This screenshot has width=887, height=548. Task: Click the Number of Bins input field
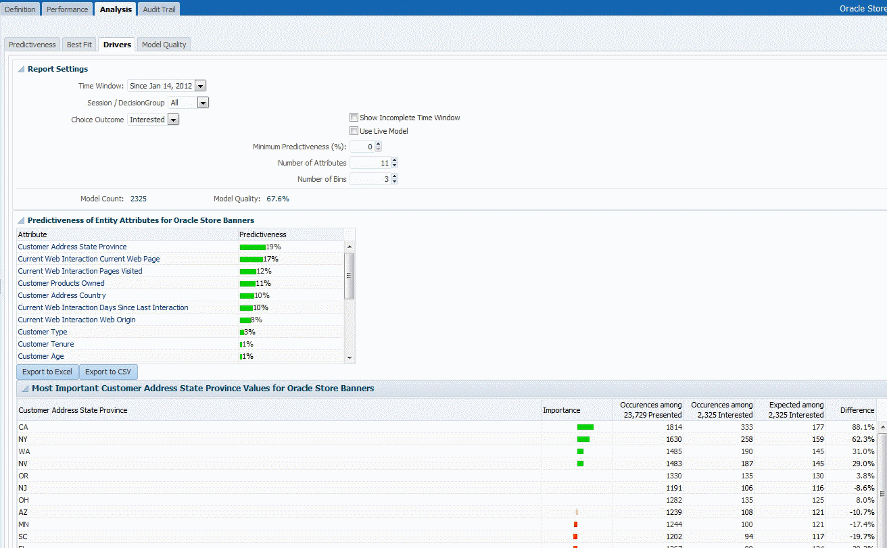[370, 179]
